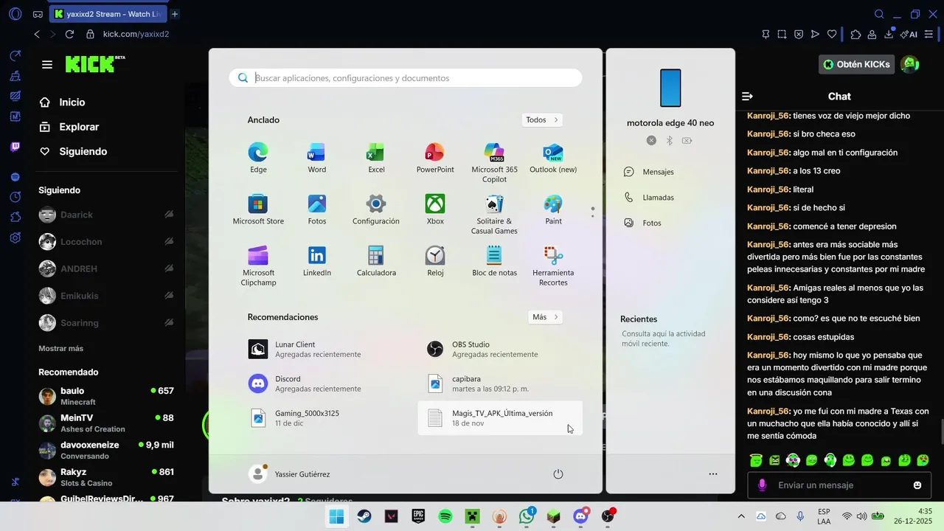Open MeinTV Ashes of Creation channel

(106, 423)
